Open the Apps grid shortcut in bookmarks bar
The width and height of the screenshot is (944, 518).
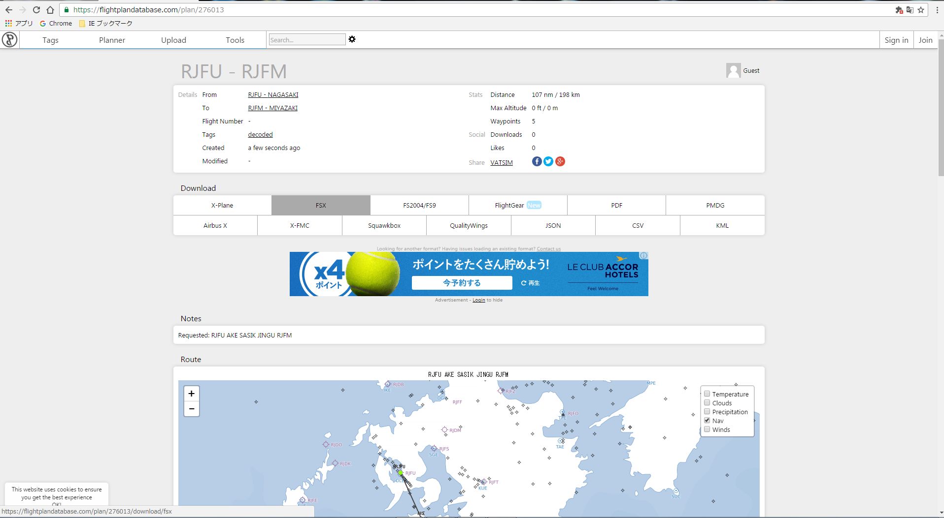[x=8, y=23]
